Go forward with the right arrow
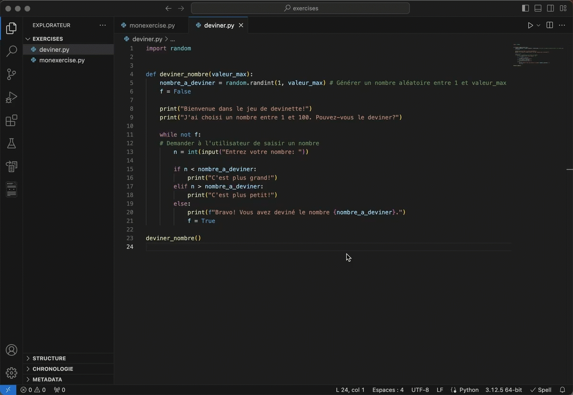The width and height of the screenshot is (573, 395). [181, 8]
